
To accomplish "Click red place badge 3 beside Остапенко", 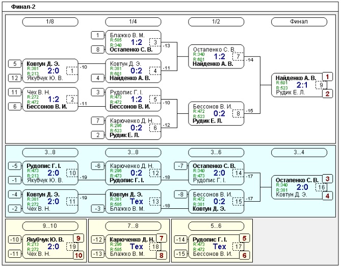I will click(327, 179).
